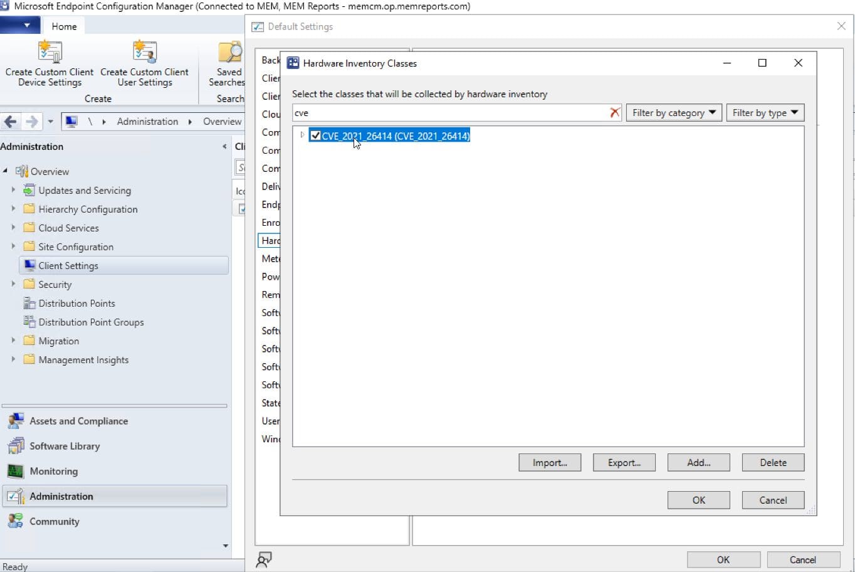
Task: Open Filter by category dropdown
Action: pos(674,113)
